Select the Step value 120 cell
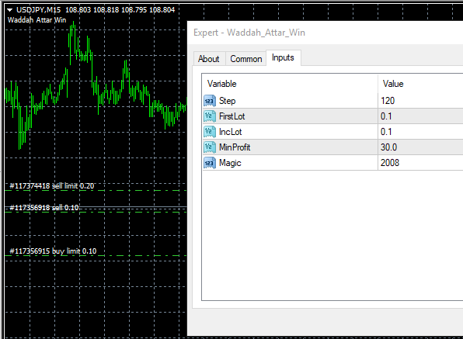This screenshot has width=463, height=339. tap(420, 101)
